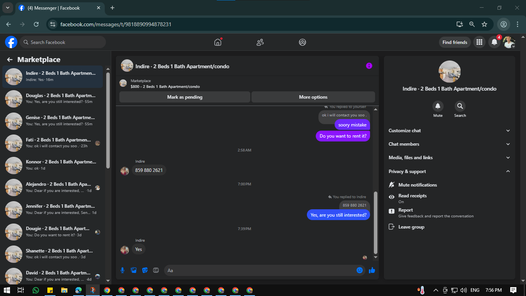Open Windows Start menu
This screenshot has width=526, height=296.
[7, 290]
